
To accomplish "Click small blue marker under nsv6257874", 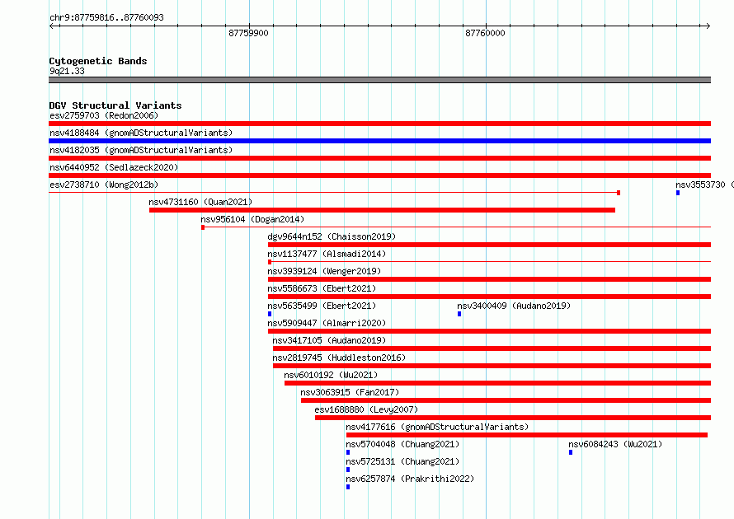I will pyautogui.click(x=348, y=487).
